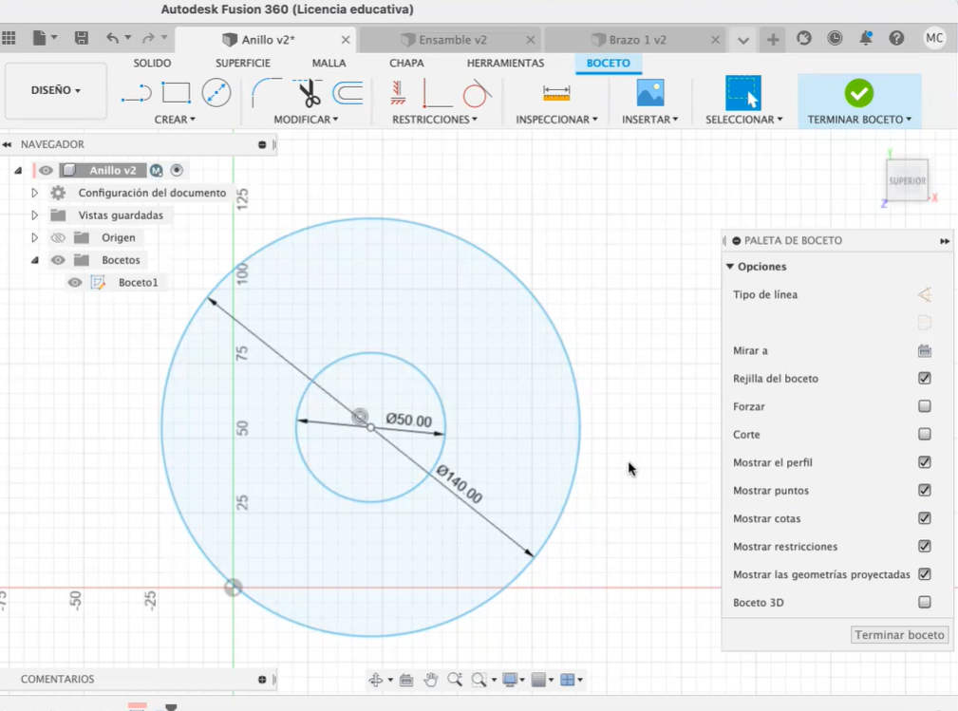Apply the Horizontal/Vertical constraint icon
958x711 pixels.
click(399, 93)
